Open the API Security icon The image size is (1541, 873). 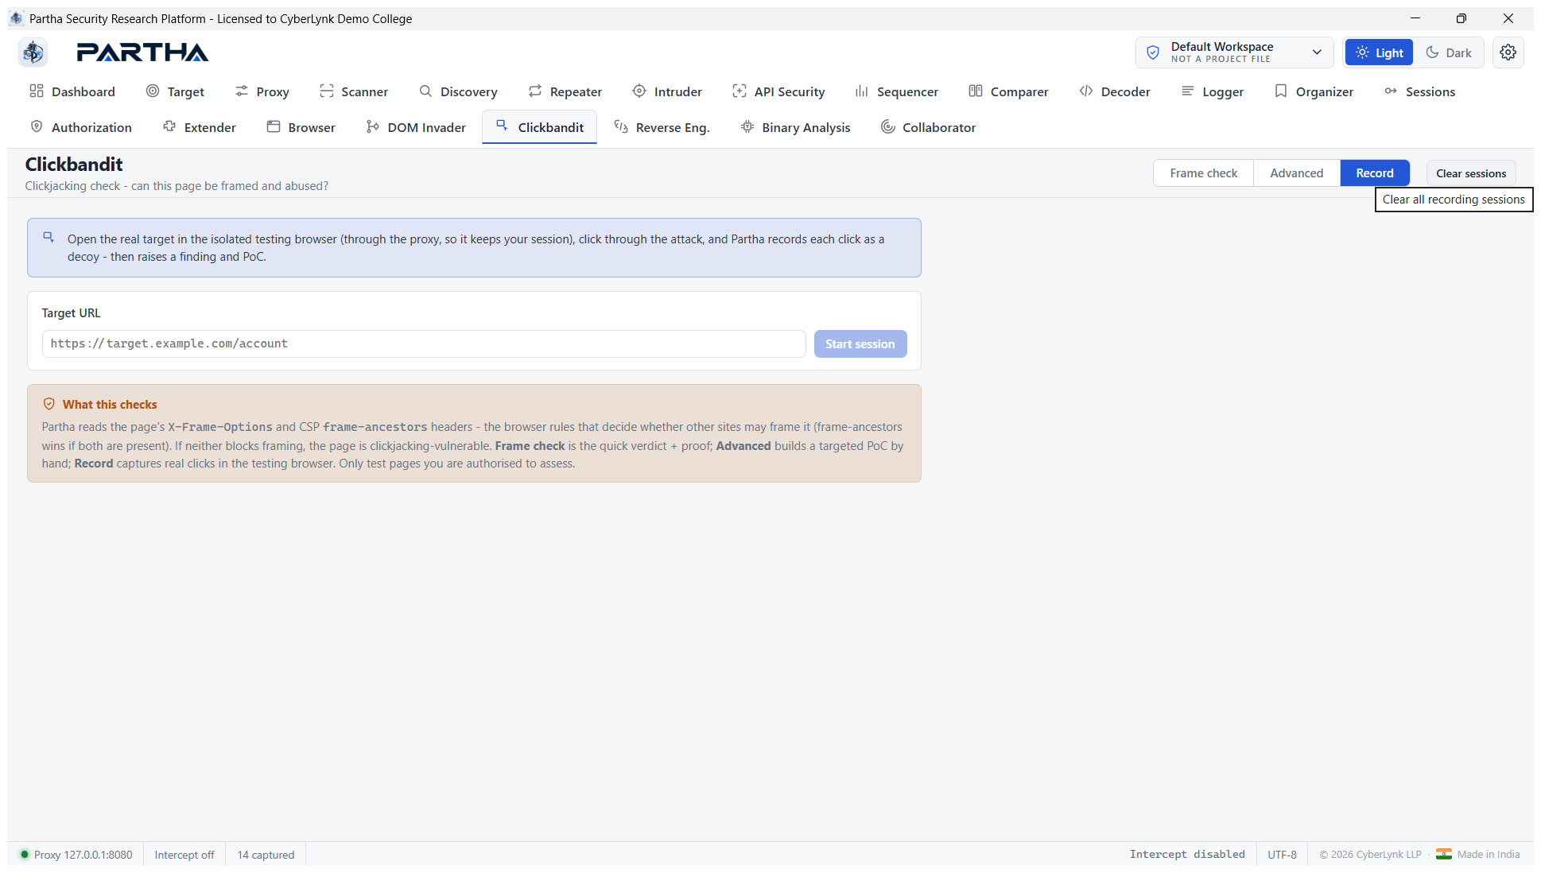coord(739,91)
